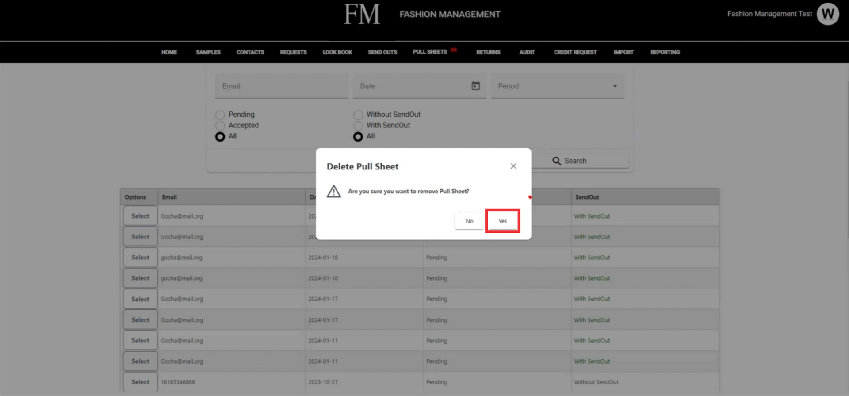This screenshot has width=849, height=396.
Task: Open the CREDIT REQUEST menu
Action: 575,52
